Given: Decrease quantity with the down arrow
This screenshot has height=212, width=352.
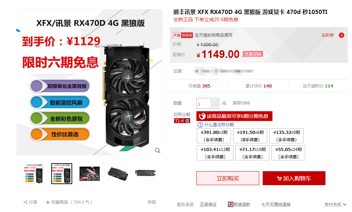Looking at the screenshot, I should [x=216, y=106].
